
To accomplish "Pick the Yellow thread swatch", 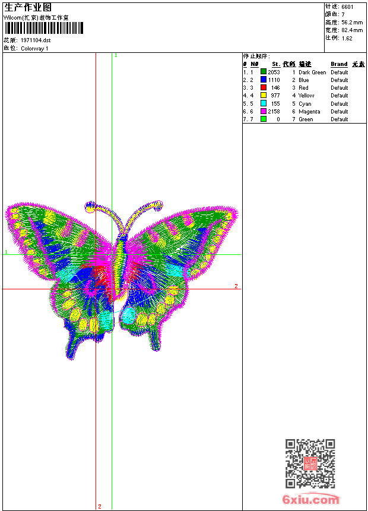I will (264, 95).
